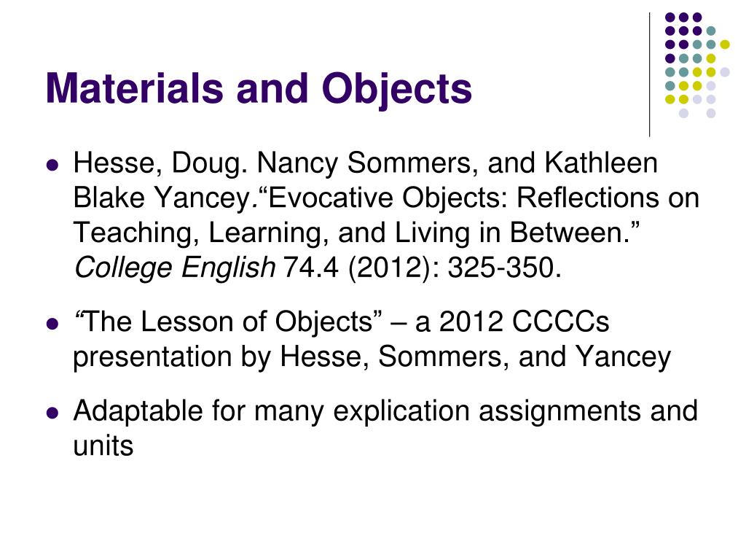
Task: Click the third purple bullet point
Action: tap(52, 413)
